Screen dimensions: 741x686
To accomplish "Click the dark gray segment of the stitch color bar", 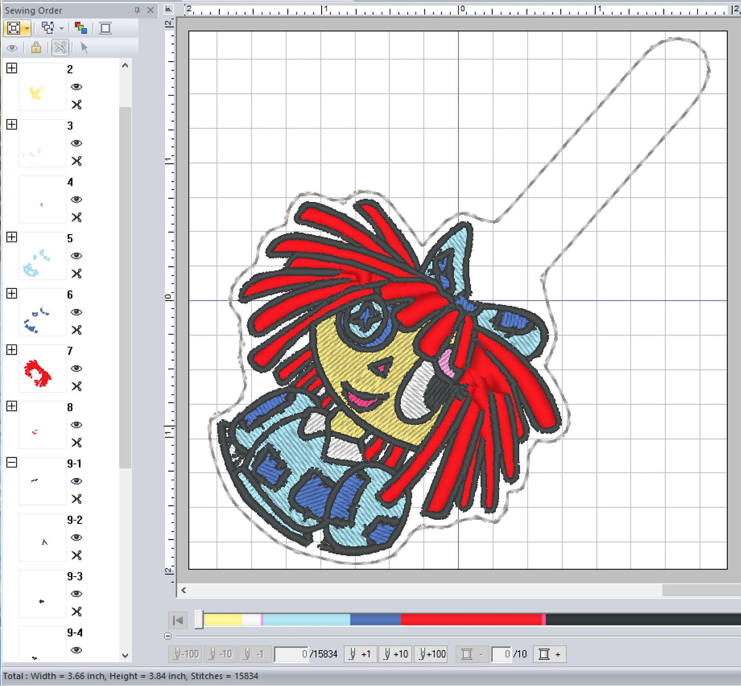I will coord(643,619).
